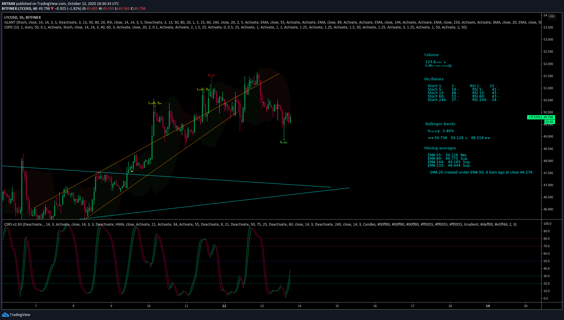Image resolution: width=564 pixels, height=320 pixels.
Task: Click 'EMA 233: 48.444 Sup.' line
Action: (449, 165)
